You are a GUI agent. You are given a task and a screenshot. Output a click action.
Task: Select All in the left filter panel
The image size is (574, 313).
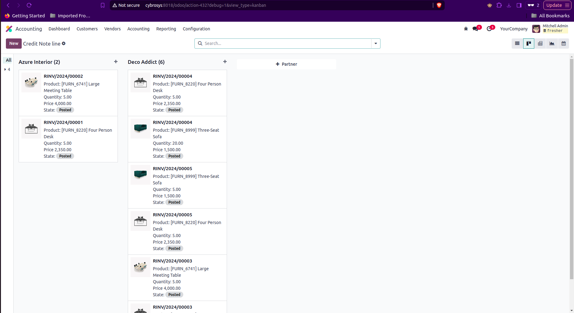pyautogui.click(x=8, y=60)
